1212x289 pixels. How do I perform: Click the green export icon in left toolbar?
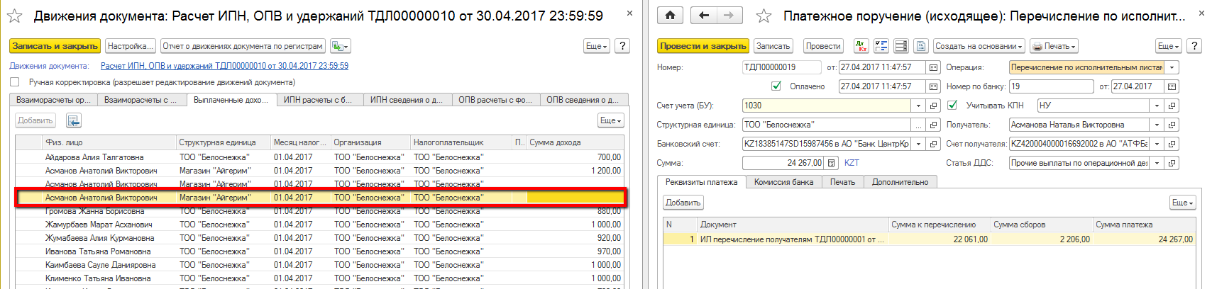(340, 46)
